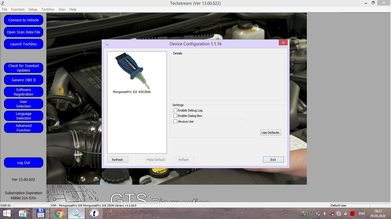Image resolution: width=391 pixels, height=219 pixels.
Task: Open Scan Data File
Action: [23, 32]
